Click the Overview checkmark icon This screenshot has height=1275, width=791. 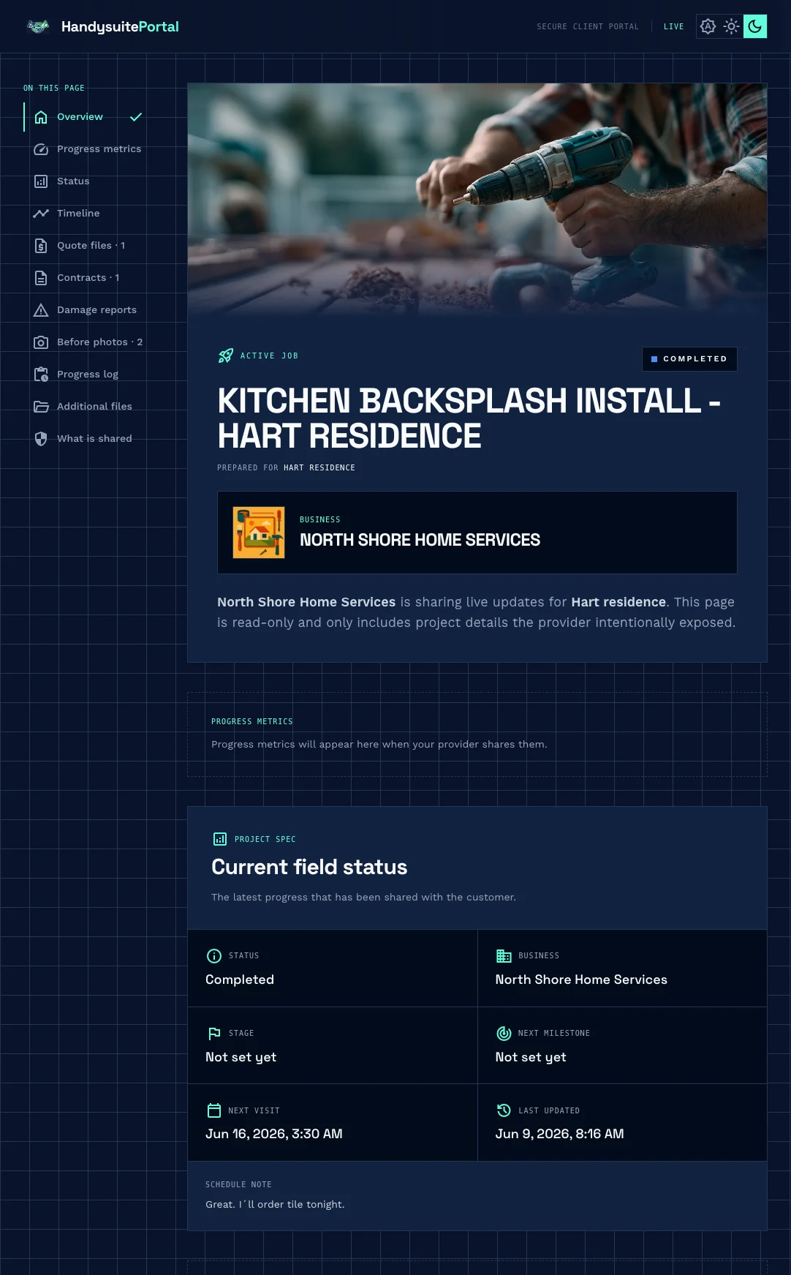136,117
